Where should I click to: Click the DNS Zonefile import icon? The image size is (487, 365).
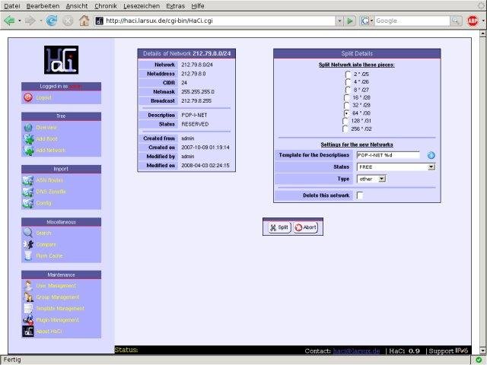pos(28,192)
